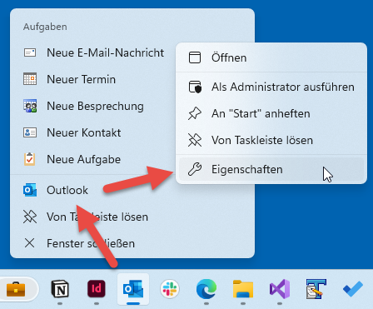373x309 pixels.
Task: Open Microsoft Edge from the taskbar
Action: tap(206, 289)
